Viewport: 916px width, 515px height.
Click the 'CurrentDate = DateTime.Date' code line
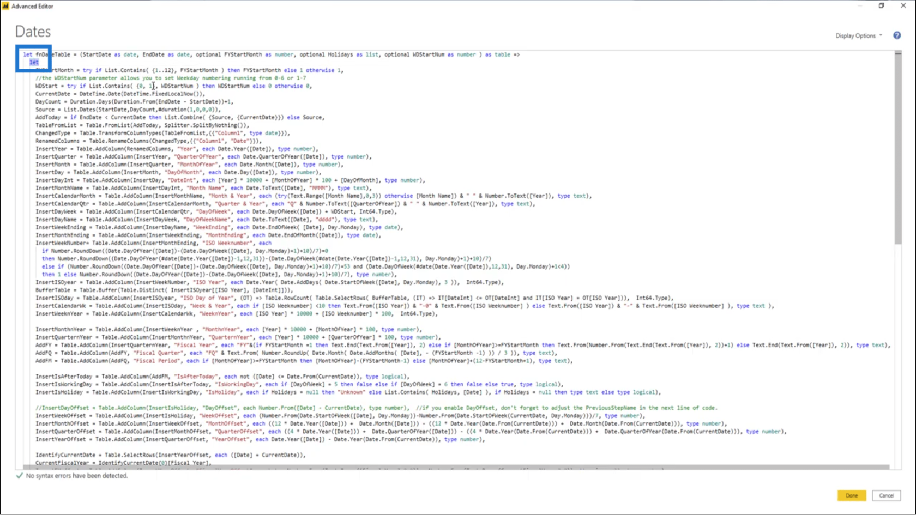(x=120, y=94)
